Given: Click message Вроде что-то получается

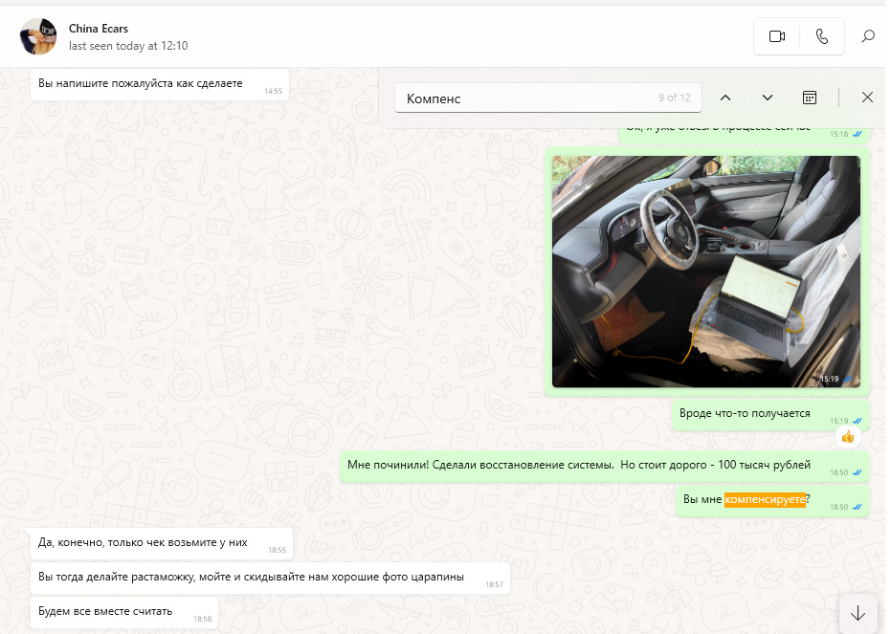Looking at the screenshot, I should coord(770,415).
